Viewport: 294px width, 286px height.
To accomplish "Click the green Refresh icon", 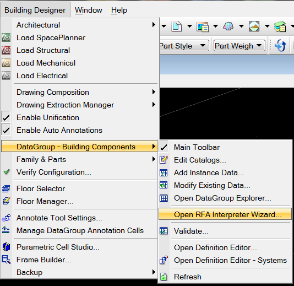I will (164, 277).
